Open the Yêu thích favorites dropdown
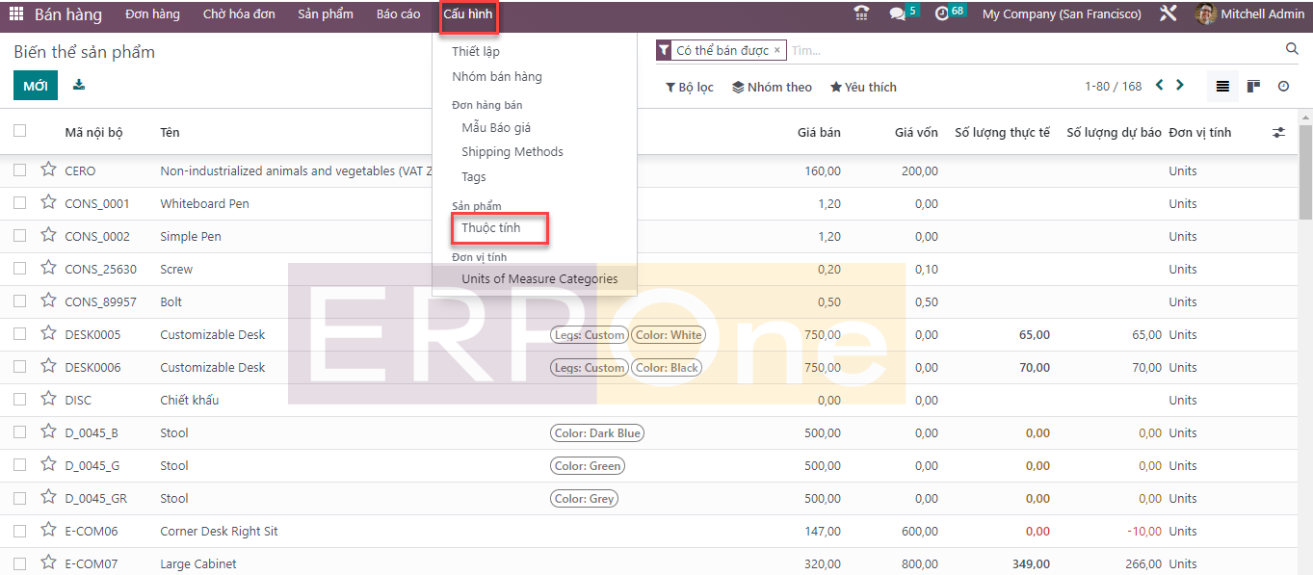This screenshot has width=1313, height=575. click(x=863, y=87)
